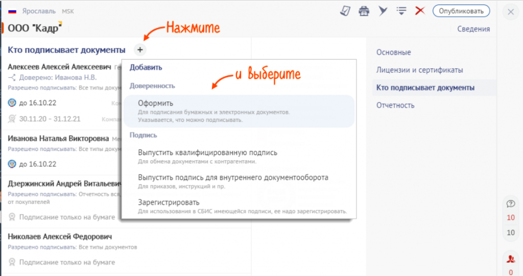Click the plus icon to add a signer
Viewport: 523px width, 276px height.
click(140, 50)
